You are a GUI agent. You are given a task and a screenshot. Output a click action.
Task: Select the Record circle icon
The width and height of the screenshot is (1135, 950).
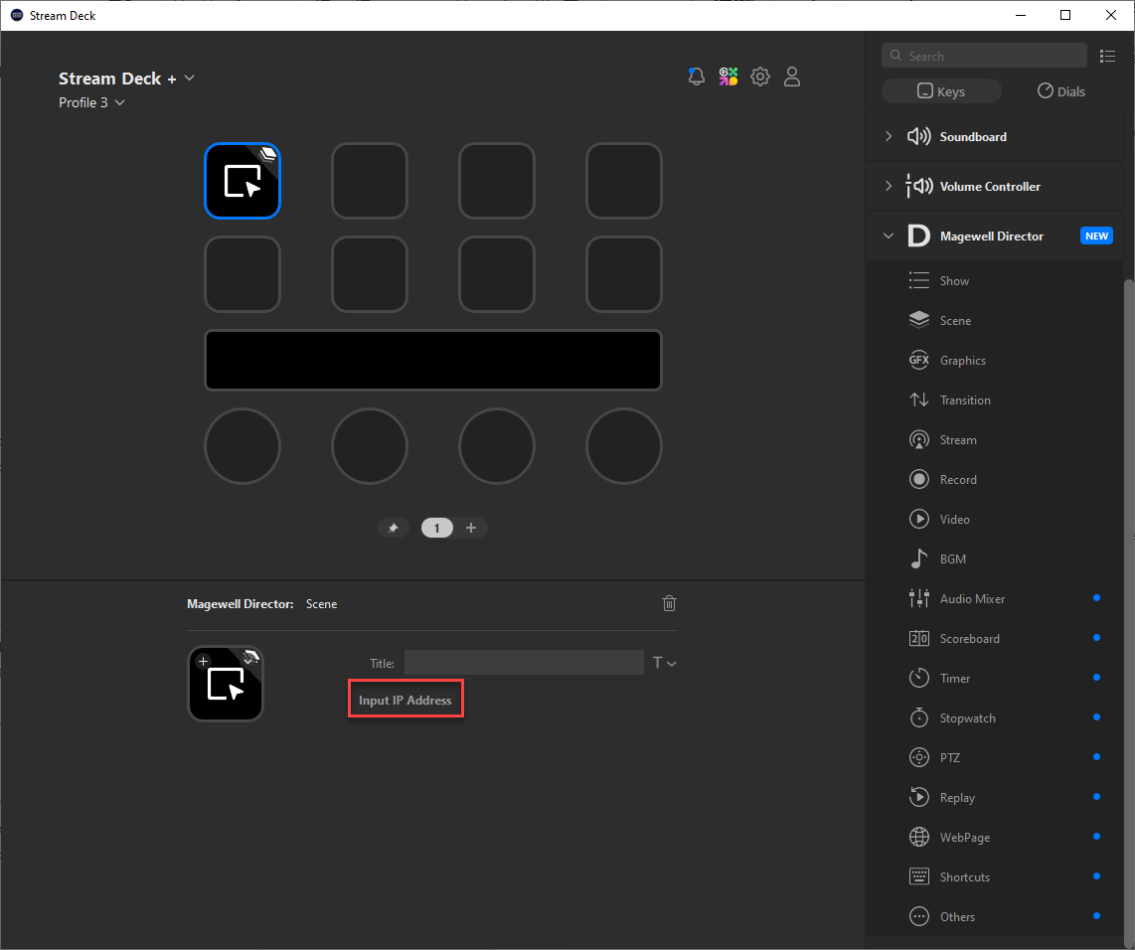(918, 479)
